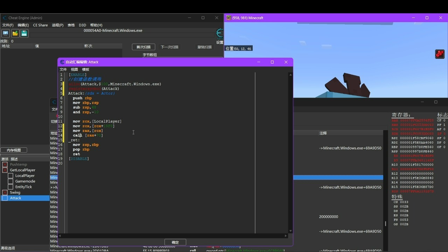Open the 文件 menu in auto assembler window

(63, 70)
